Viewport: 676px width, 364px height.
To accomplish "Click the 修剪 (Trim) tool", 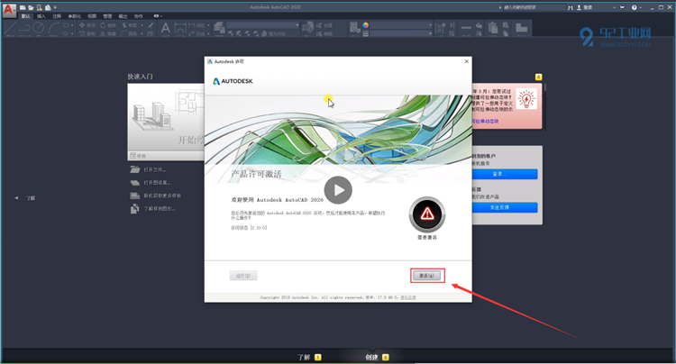I will pyautogui.click(x=129, y=25).
